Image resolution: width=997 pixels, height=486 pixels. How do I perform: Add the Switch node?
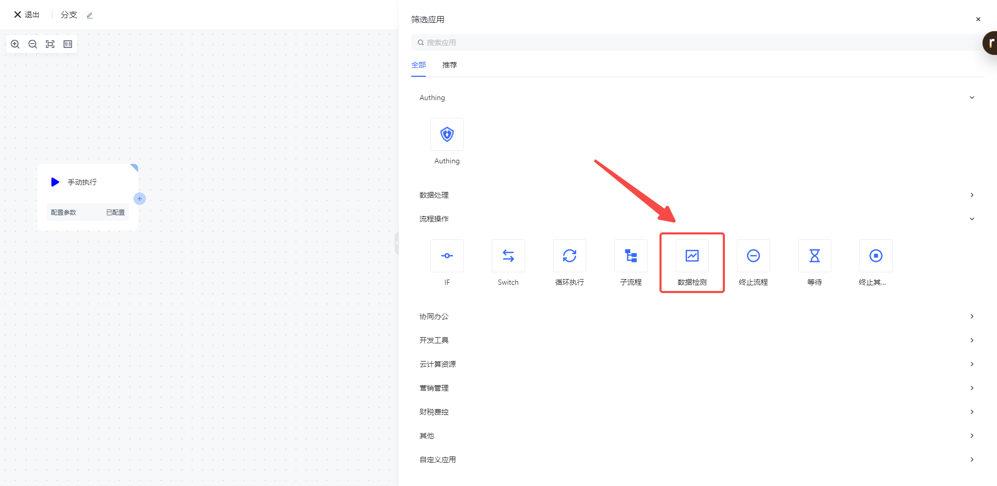pyautogui.click(x=508, y=256)
